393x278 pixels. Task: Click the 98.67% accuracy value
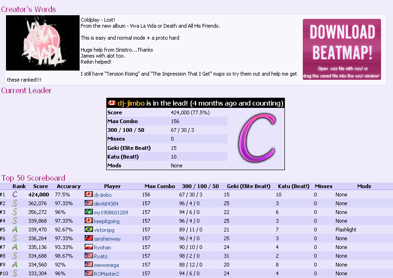pyautogui.click(x=64, y=256)
